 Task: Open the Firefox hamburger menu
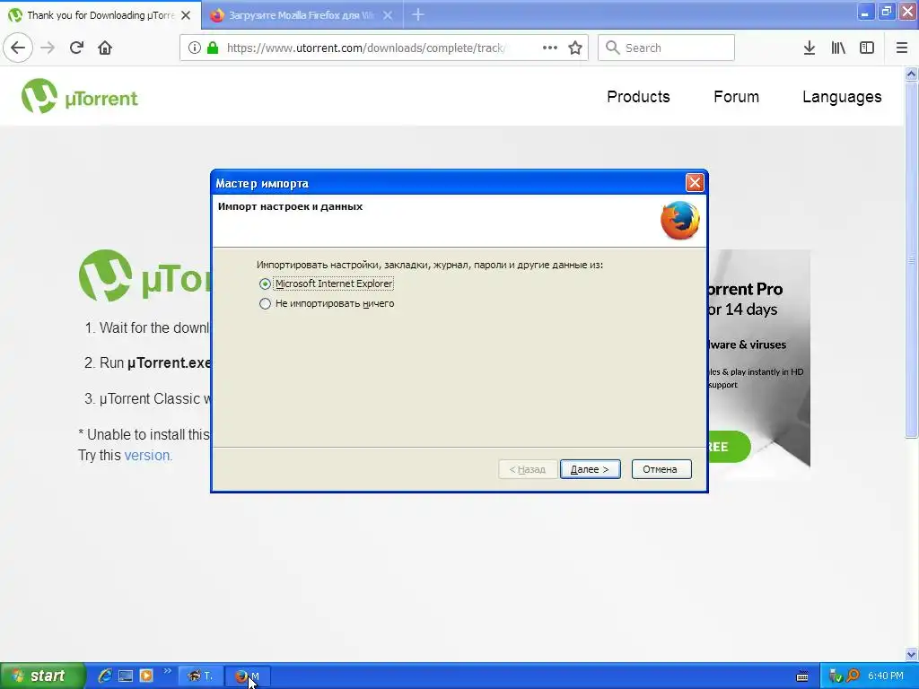tap(902, 48)
